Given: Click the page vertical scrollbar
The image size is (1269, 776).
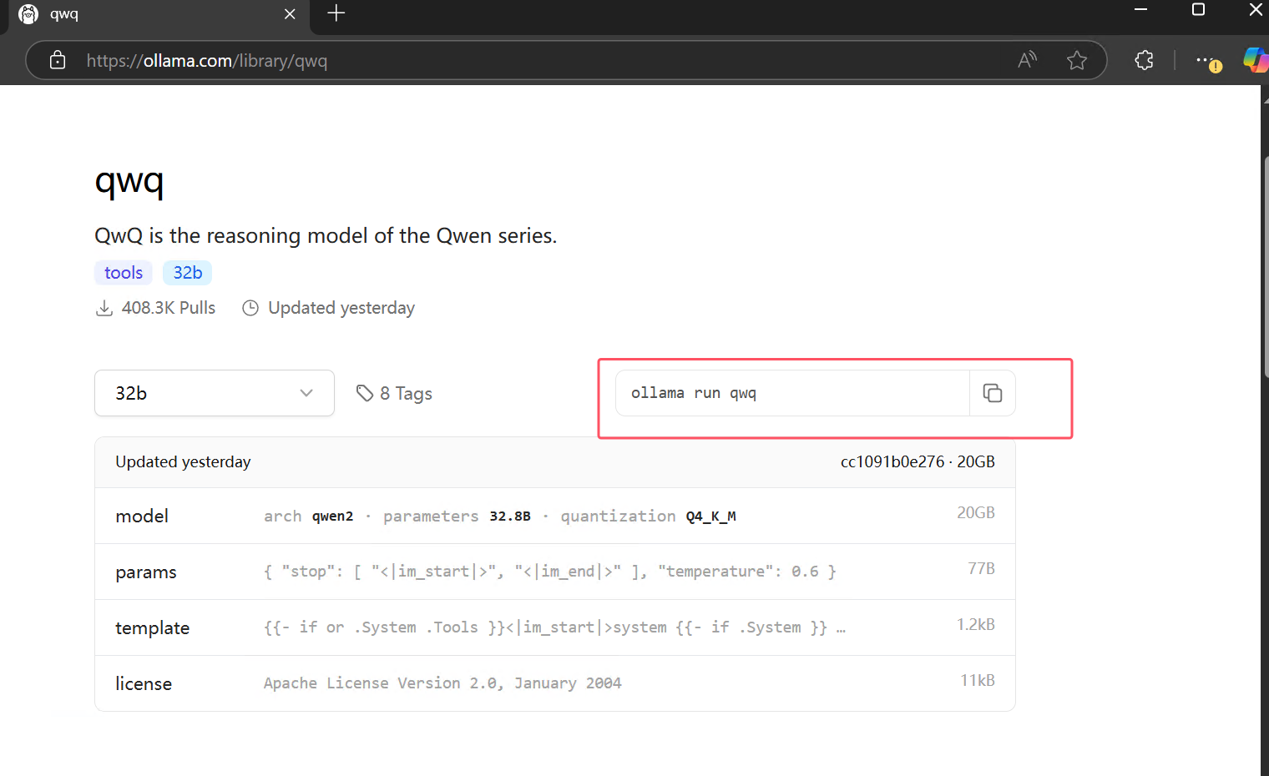Looking at the screenshot, I should click(x=1265, y=267).
